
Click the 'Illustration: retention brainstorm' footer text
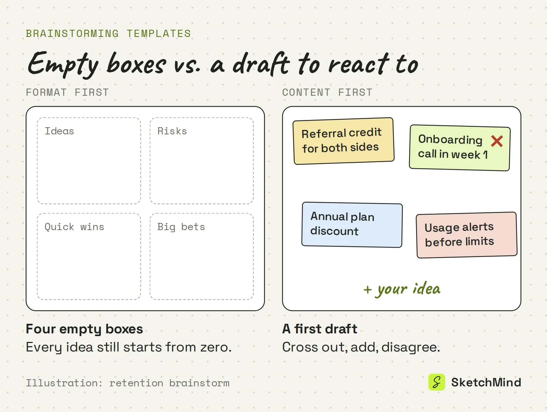point(128,383)
